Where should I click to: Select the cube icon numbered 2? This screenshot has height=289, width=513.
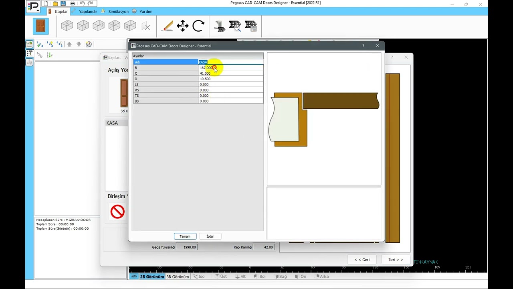click(99, 26)
